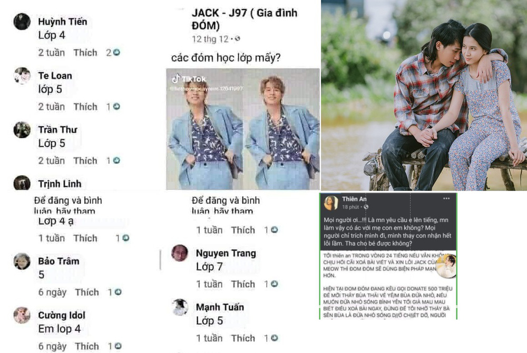527x353 pixels.
Task: View the couple photo on the bench
Action: [x=424, y=95]
